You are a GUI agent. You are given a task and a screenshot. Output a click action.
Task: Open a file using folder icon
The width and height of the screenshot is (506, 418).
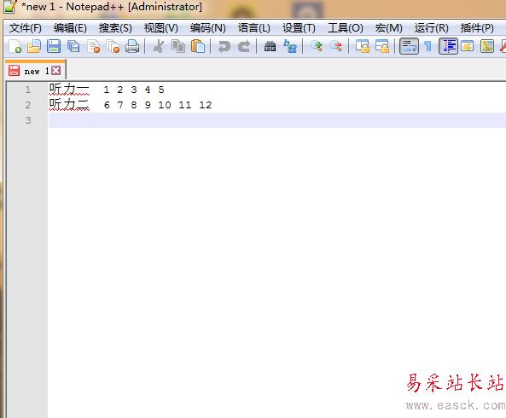[x=34, y=46]
